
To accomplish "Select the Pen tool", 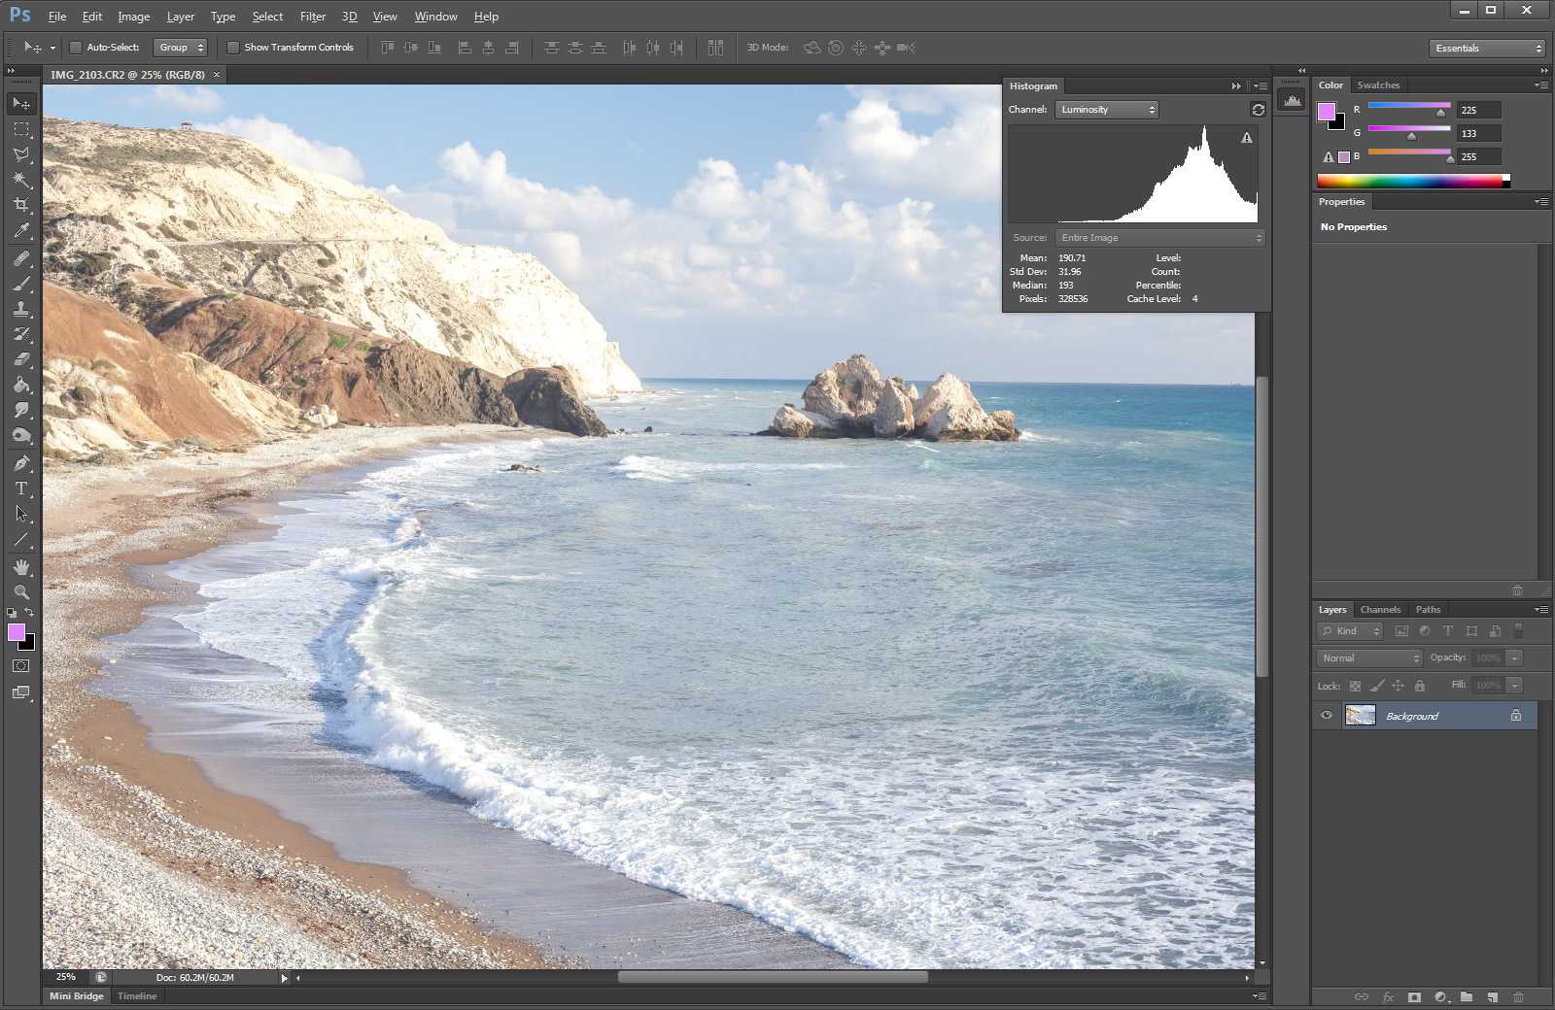I will 21,463.
